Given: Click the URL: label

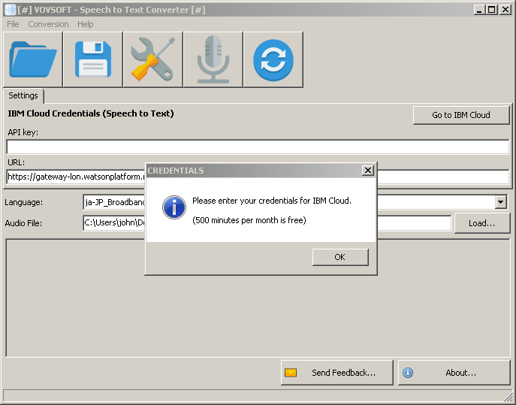Looking at the screenshot, I should tap(16, 162).
